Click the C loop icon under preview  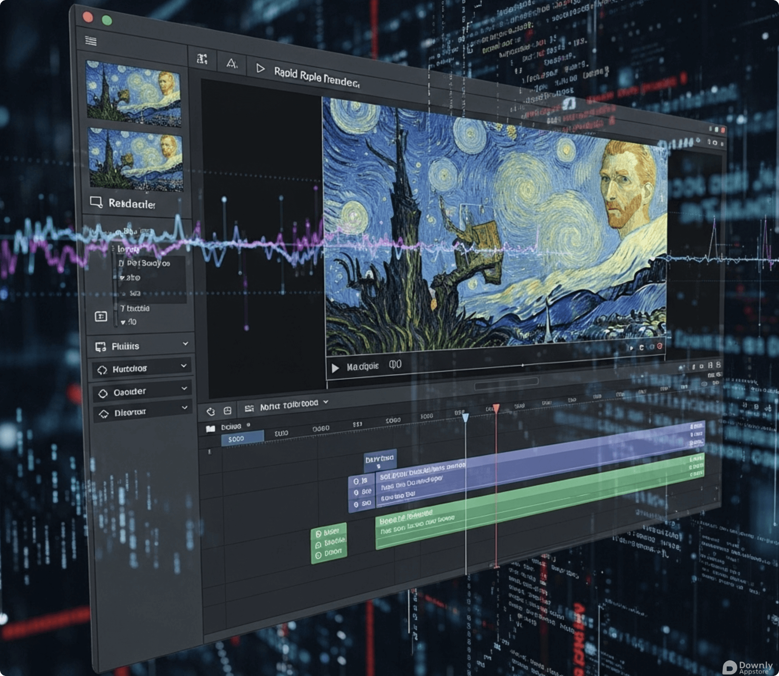pos(641,348)
